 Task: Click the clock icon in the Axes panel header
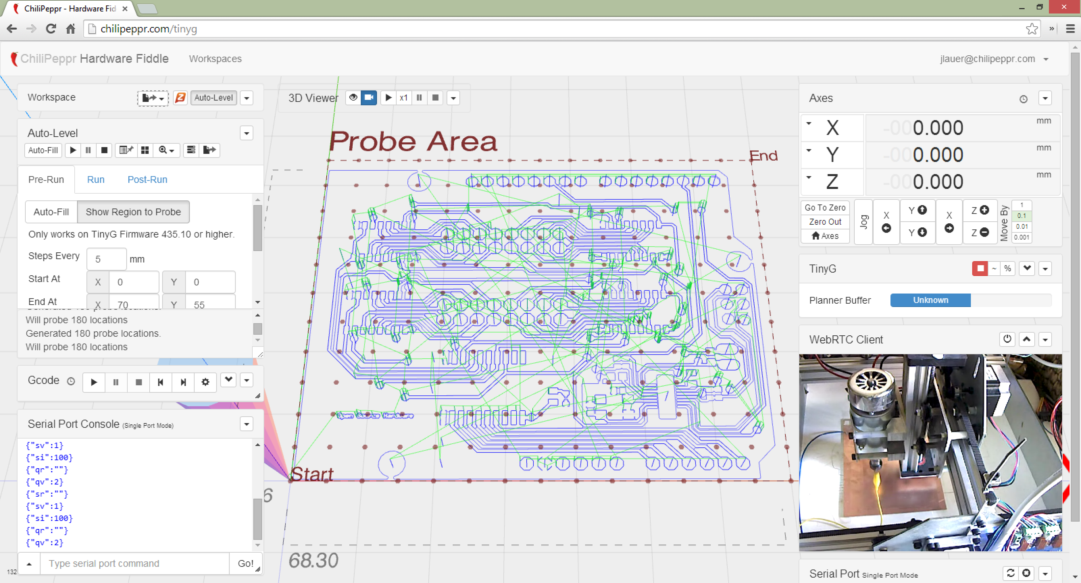[x=1023, y=98]
